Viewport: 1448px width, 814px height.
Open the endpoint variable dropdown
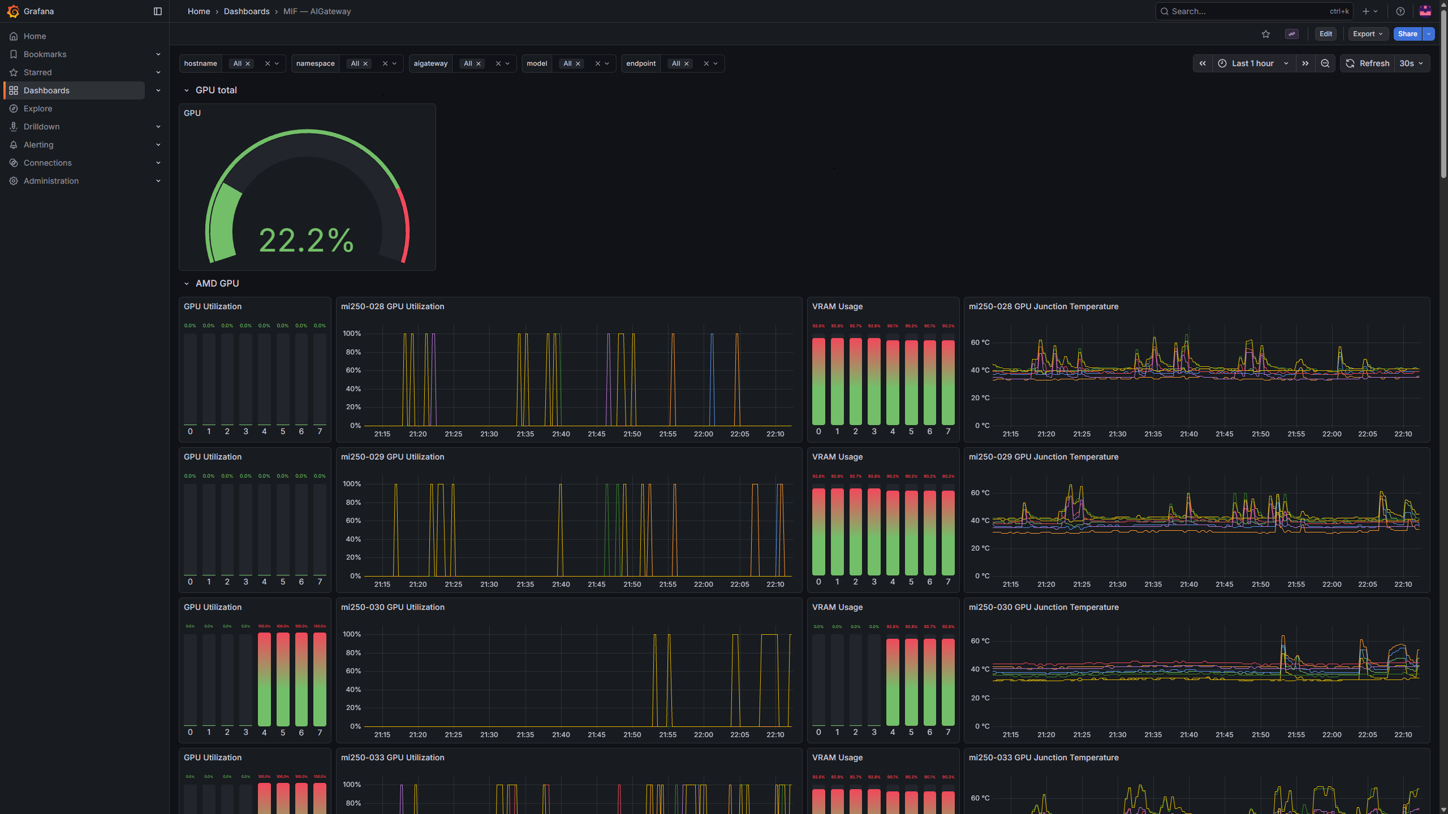click(x=716, y=64)
